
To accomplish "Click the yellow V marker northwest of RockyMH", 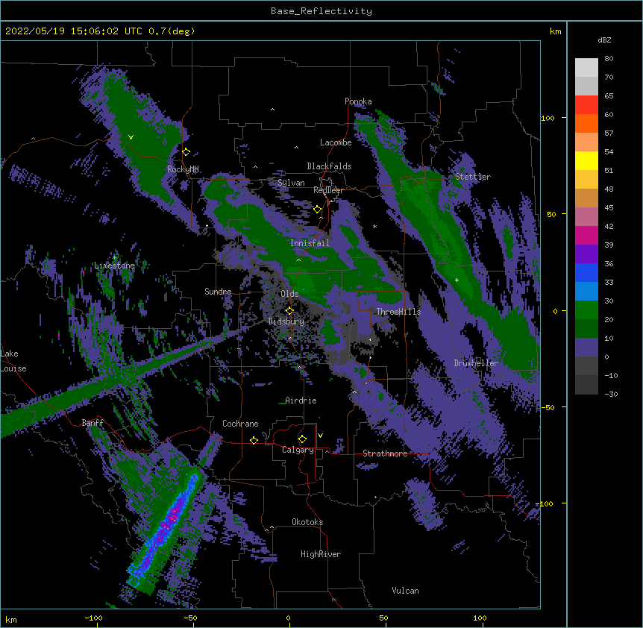I will coord(131,137).
